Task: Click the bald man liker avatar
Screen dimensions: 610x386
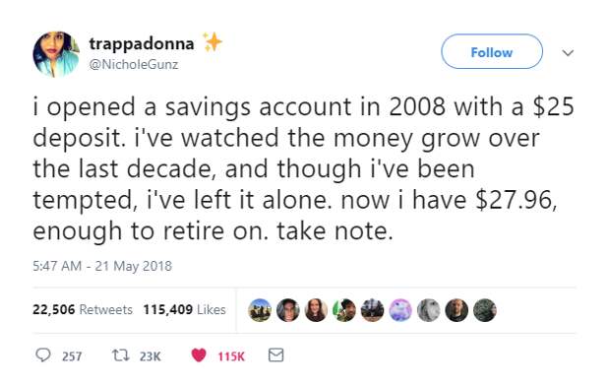Action: 457,310
